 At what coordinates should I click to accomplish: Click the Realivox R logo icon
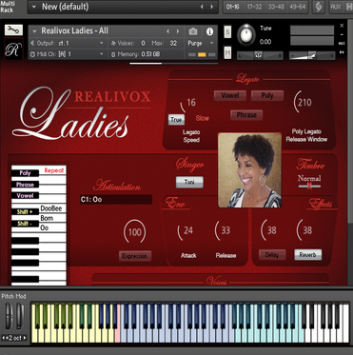pos(13,50)
